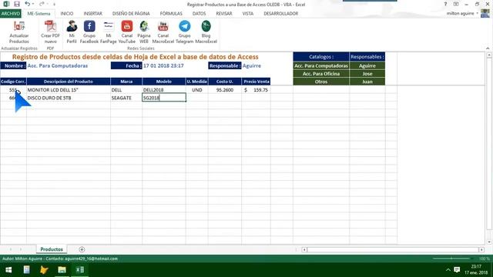
Task: Click horizontal scrollbar right arrow
Action: pos(481,249)
